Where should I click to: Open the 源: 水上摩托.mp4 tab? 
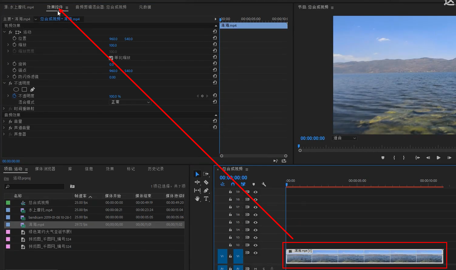[19, 7]
